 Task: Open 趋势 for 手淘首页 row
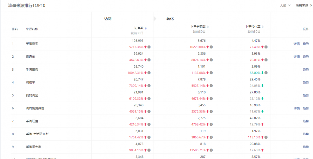click(306, 70)
